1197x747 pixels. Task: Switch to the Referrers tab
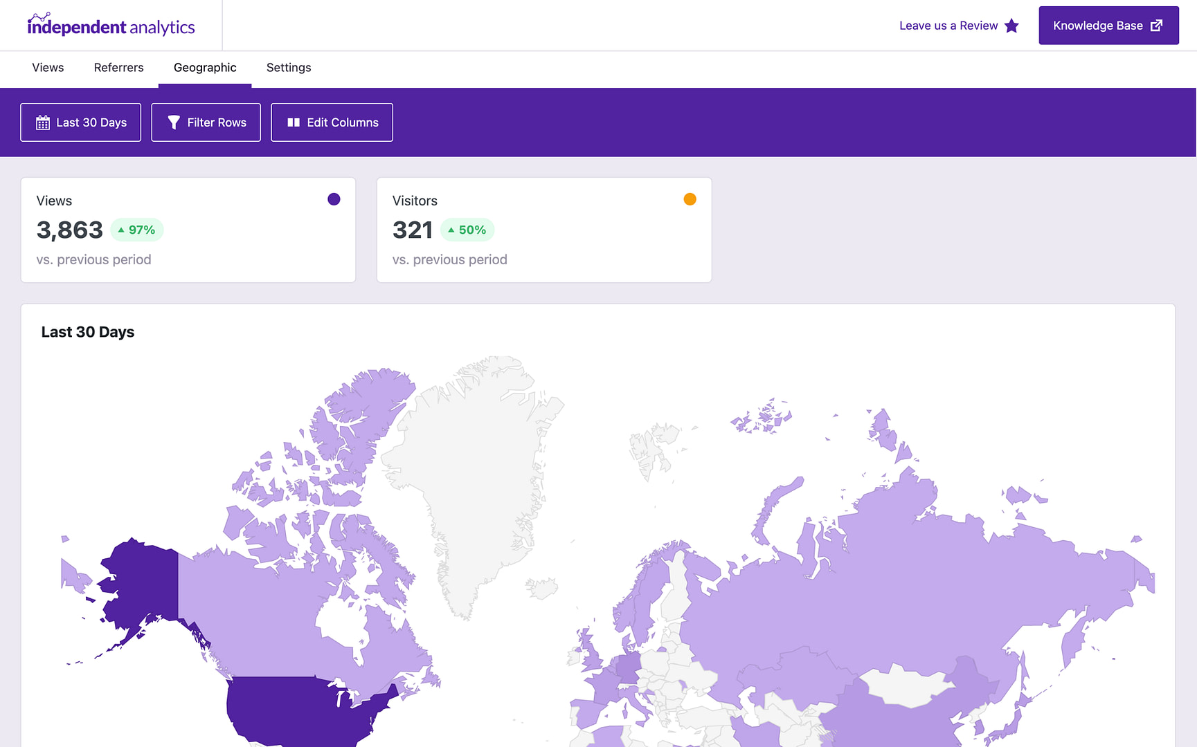(118, 67)
